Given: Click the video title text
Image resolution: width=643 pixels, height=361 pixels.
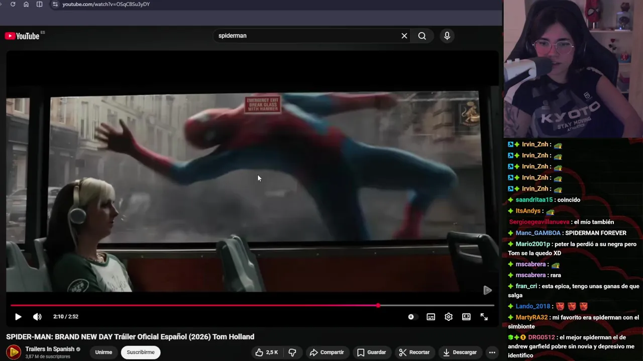Looking at the screenshot, I should pos(130,337).
